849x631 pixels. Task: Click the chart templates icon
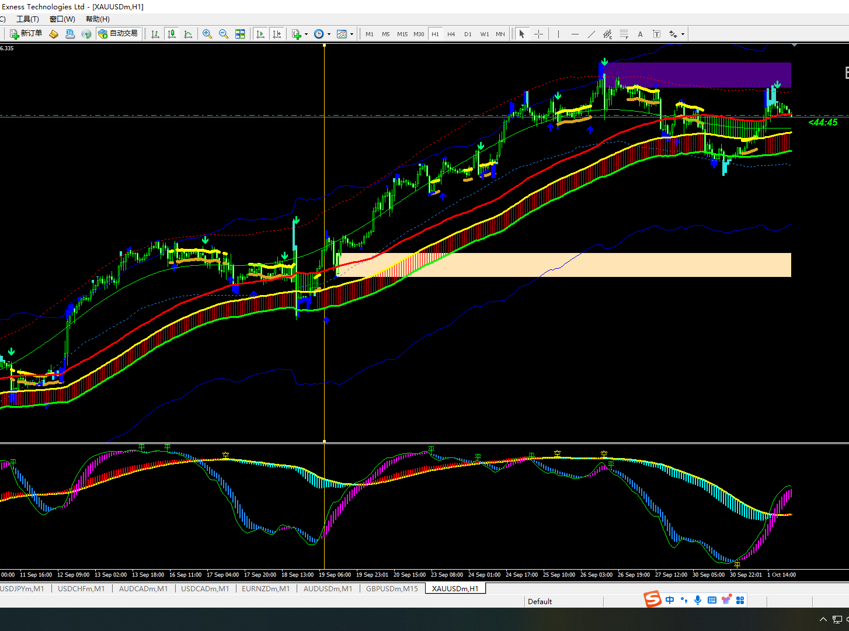click(x=342, y=34)
